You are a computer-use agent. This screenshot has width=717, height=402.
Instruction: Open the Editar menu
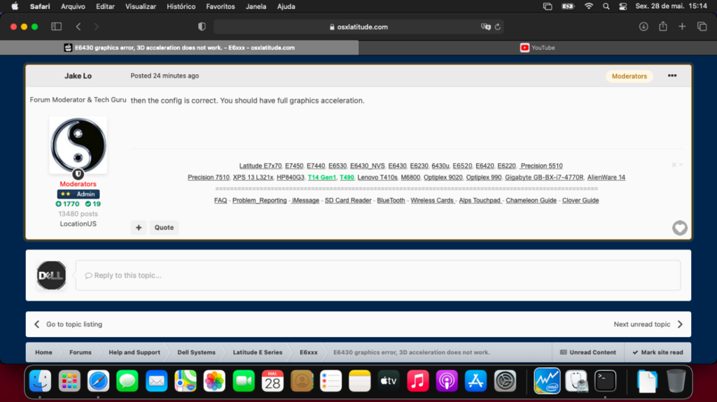[105, 6]
